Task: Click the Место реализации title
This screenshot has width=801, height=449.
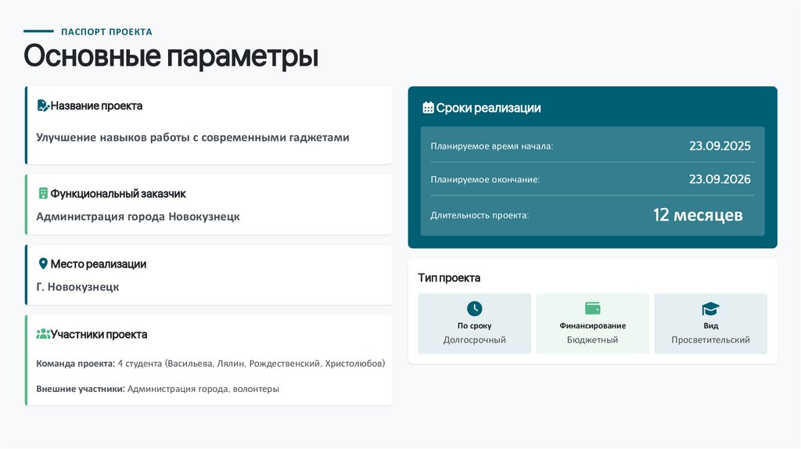Action: pyautogui.click(x=99, y=264)
